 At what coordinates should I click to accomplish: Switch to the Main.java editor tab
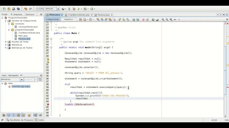point(54,15)
